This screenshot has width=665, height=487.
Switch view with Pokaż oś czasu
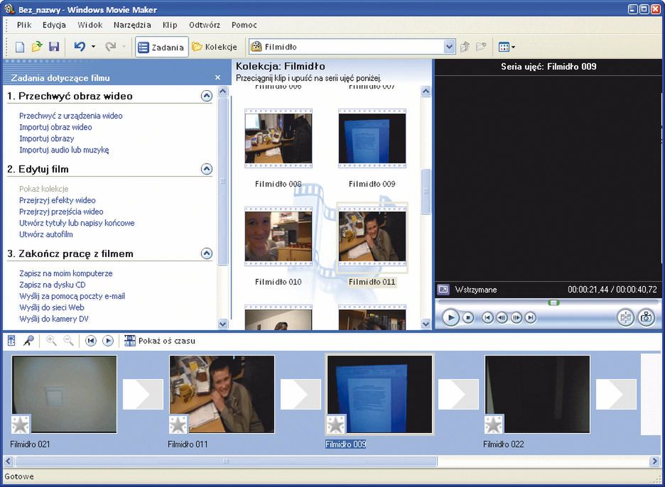pos(159,341)
